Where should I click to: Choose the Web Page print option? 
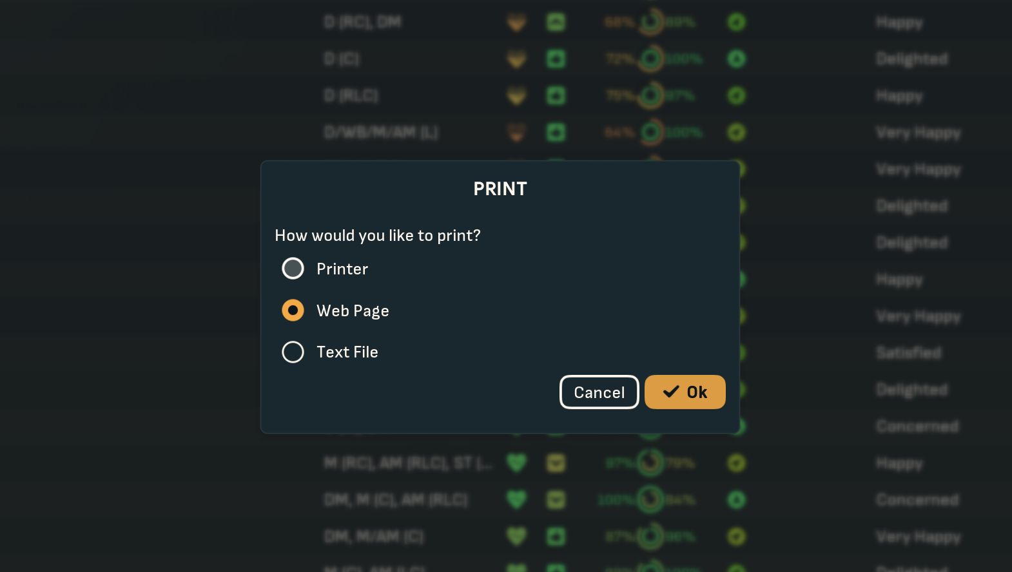click(x=293, y=310)
